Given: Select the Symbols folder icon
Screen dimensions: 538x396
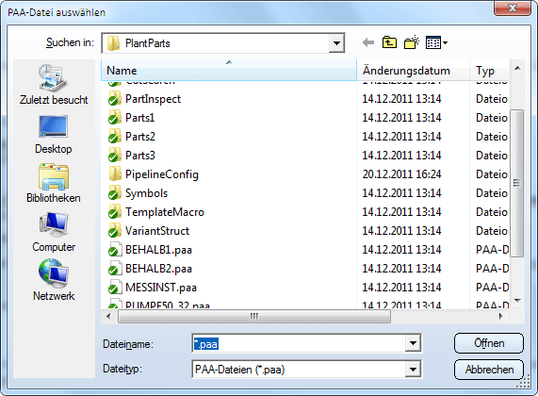Looking at the screenshot, I should click(x=114, y=193).
